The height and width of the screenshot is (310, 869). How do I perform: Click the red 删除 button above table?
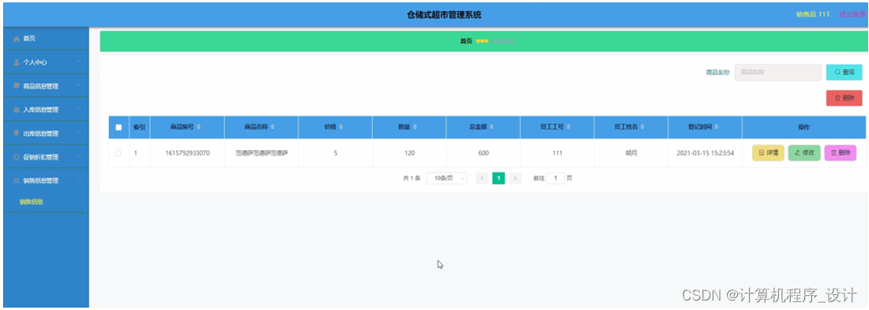click(844, 97)
